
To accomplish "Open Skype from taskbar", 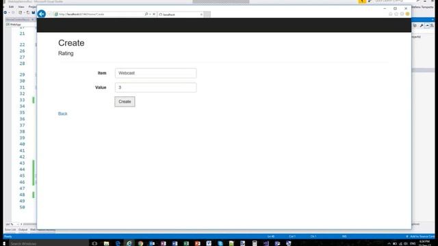I will point(220,243).
